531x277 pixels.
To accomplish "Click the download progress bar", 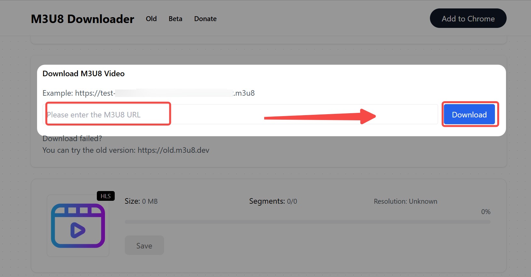I will (x=308, y=222).
